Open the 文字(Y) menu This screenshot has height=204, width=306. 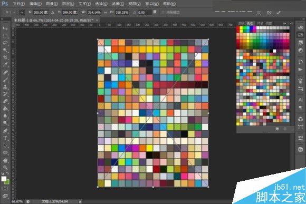85,4
